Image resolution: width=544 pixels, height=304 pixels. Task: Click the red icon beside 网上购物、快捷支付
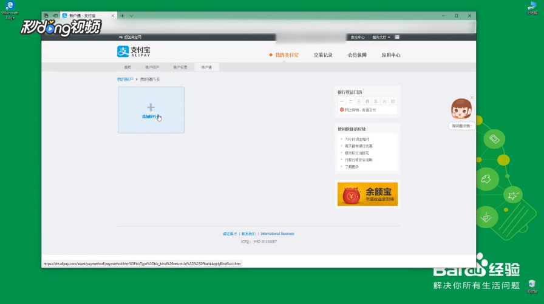342,110
